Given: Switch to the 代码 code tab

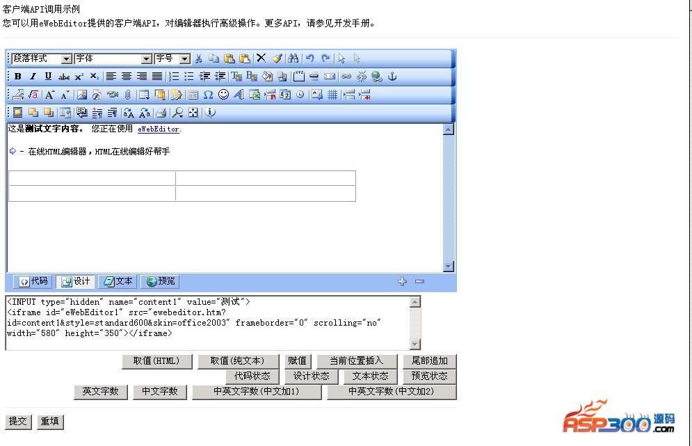Looking at the screenshot, I should click(33, 281).
